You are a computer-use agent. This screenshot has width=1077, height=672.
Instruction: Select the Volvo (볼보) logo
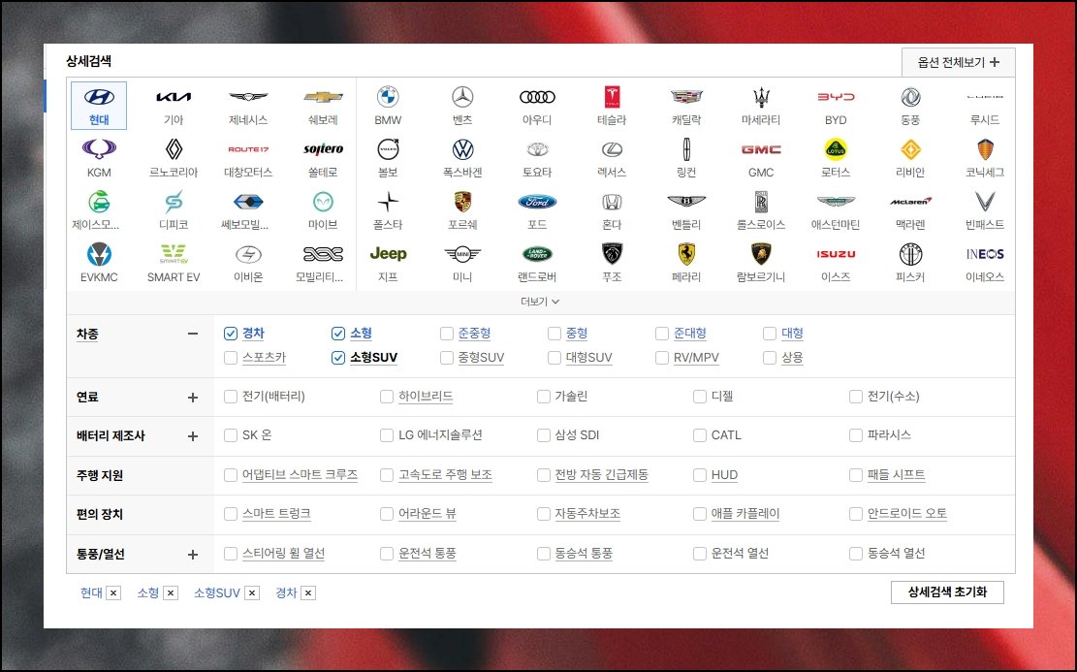(388, 149)
